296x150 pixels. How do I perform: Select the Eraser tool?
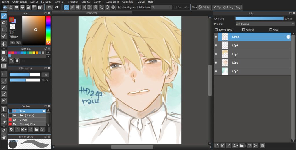click(3, 23)
